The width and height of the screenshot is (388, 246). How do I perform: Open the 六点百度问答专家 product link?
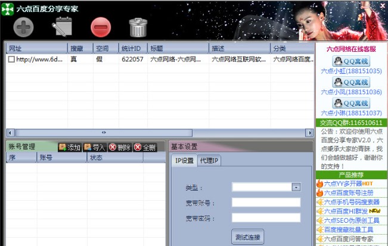click(349, 239)
